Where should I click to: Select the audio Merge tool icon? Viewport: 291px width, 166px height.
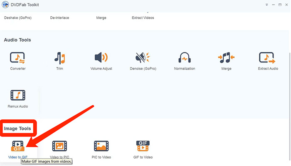tap(226, 57)
